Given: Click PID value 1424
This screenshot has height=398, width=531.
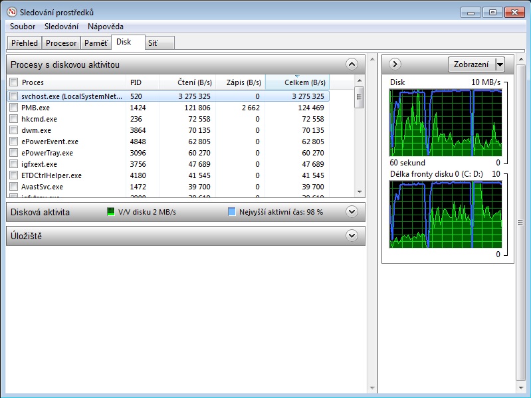Looking at the screenshot, I should point(138,108).
